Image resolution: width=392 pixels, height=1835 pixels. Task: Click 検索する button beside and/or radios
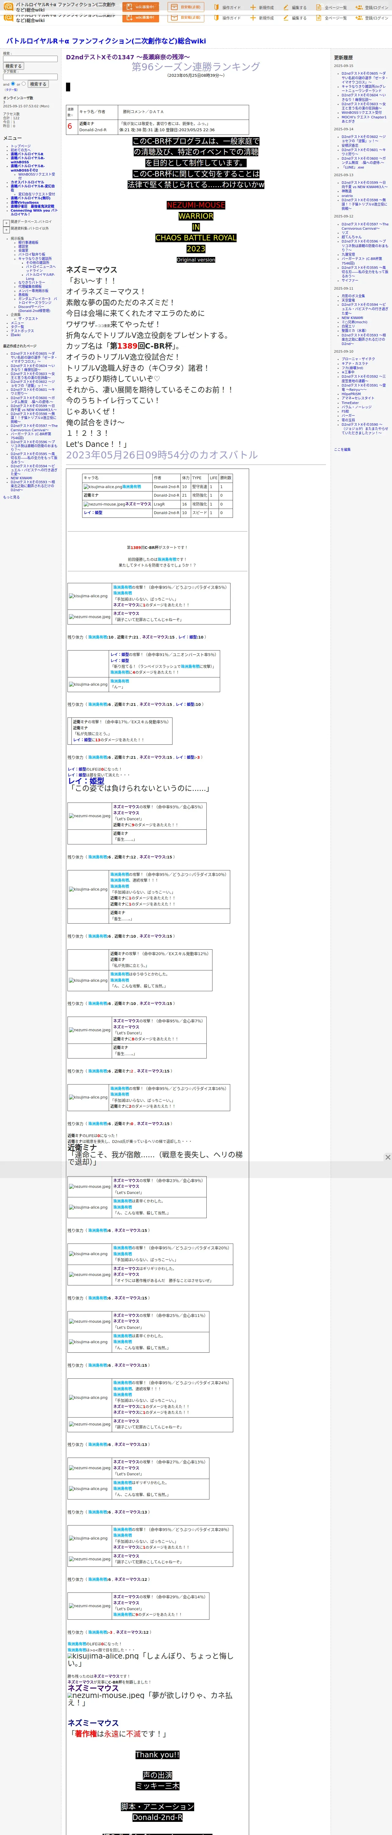pyautogui.click(x=38, y=84)
